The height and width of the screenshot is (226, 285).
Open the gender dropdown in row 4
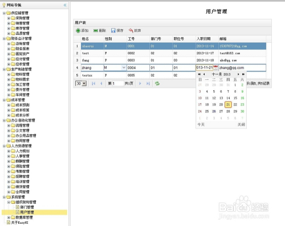[x=124, y=67]
